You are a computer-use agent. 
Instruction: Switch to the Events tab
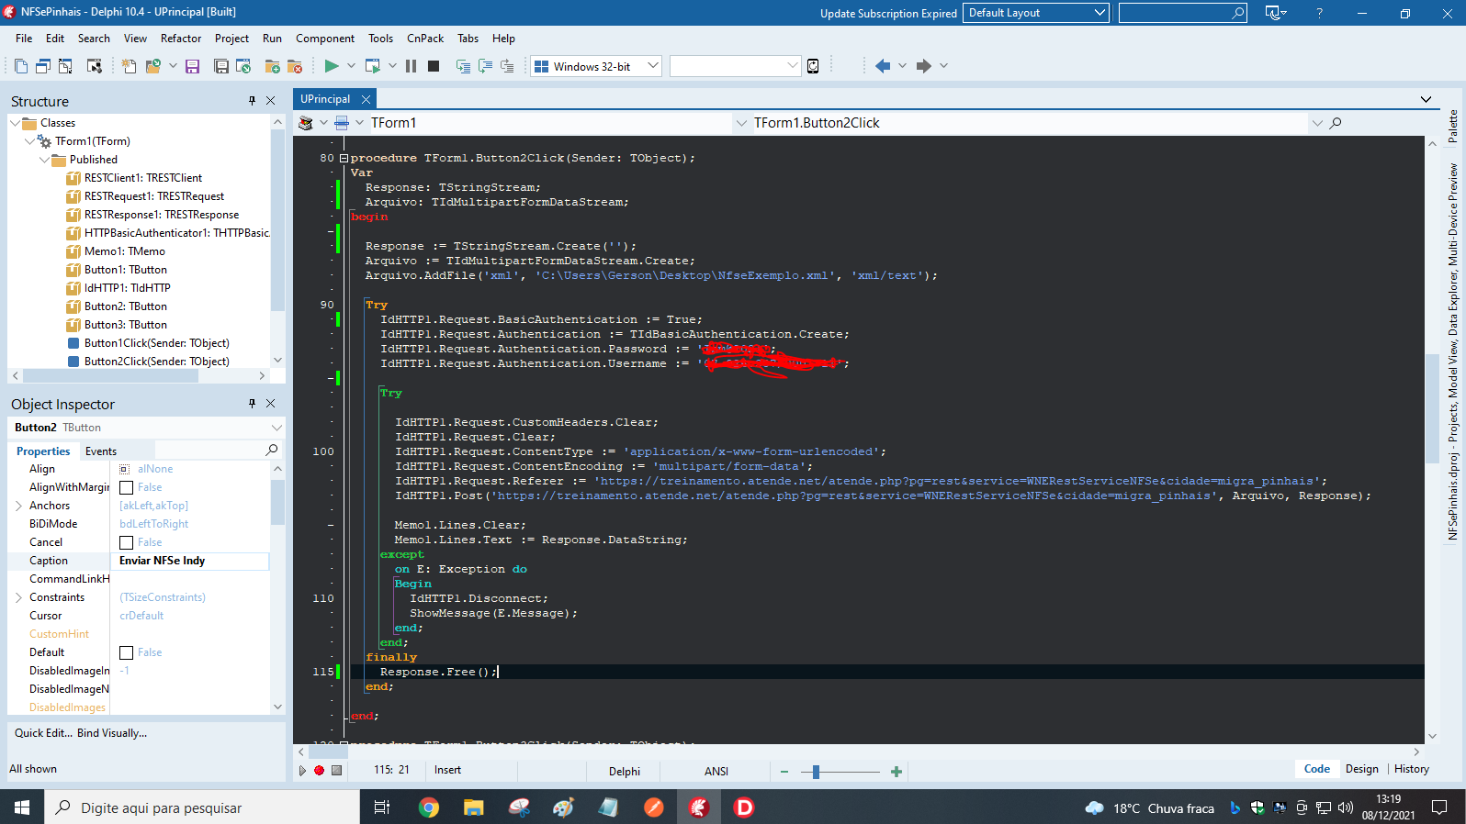101,451
